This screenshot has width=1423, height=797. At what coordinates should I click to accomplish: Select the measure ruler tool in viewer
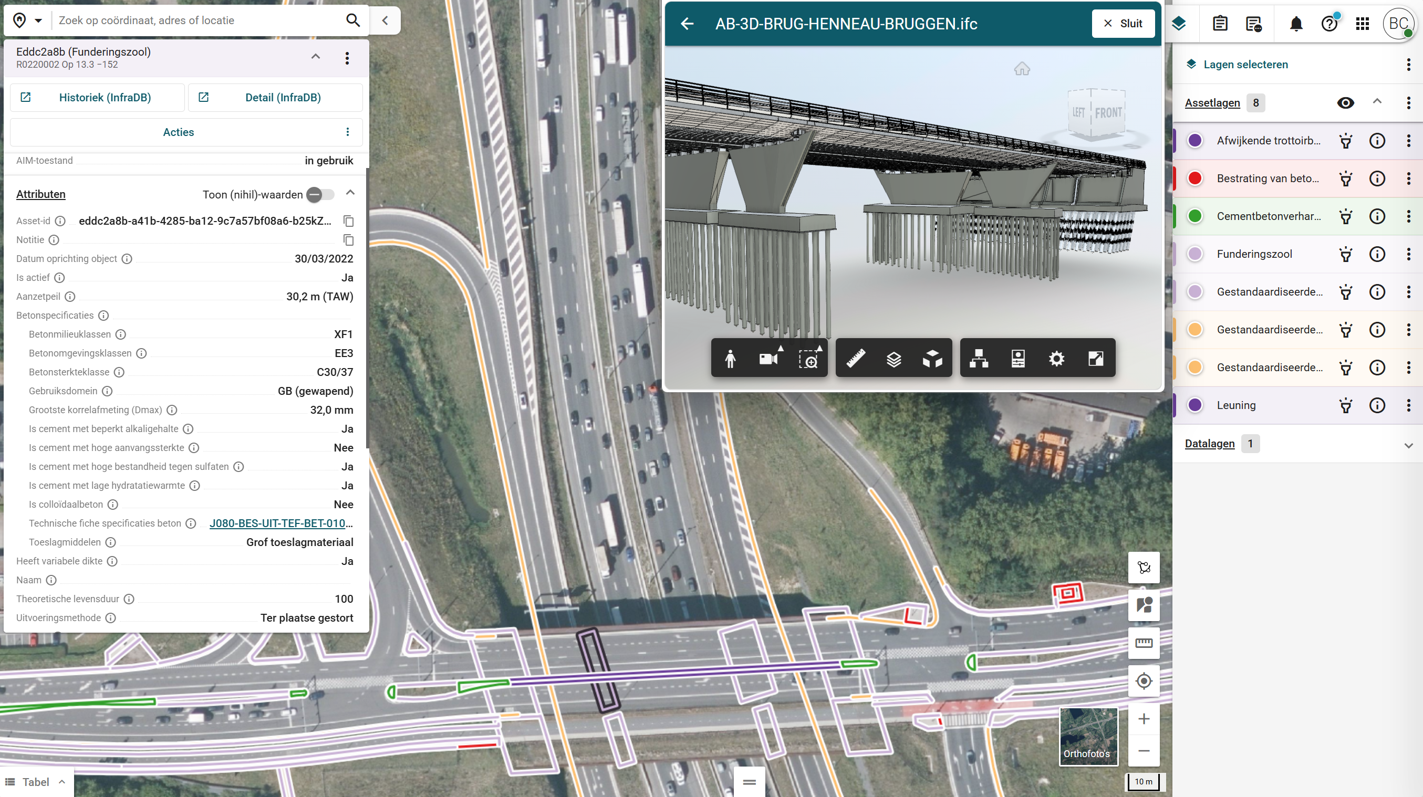856,359
